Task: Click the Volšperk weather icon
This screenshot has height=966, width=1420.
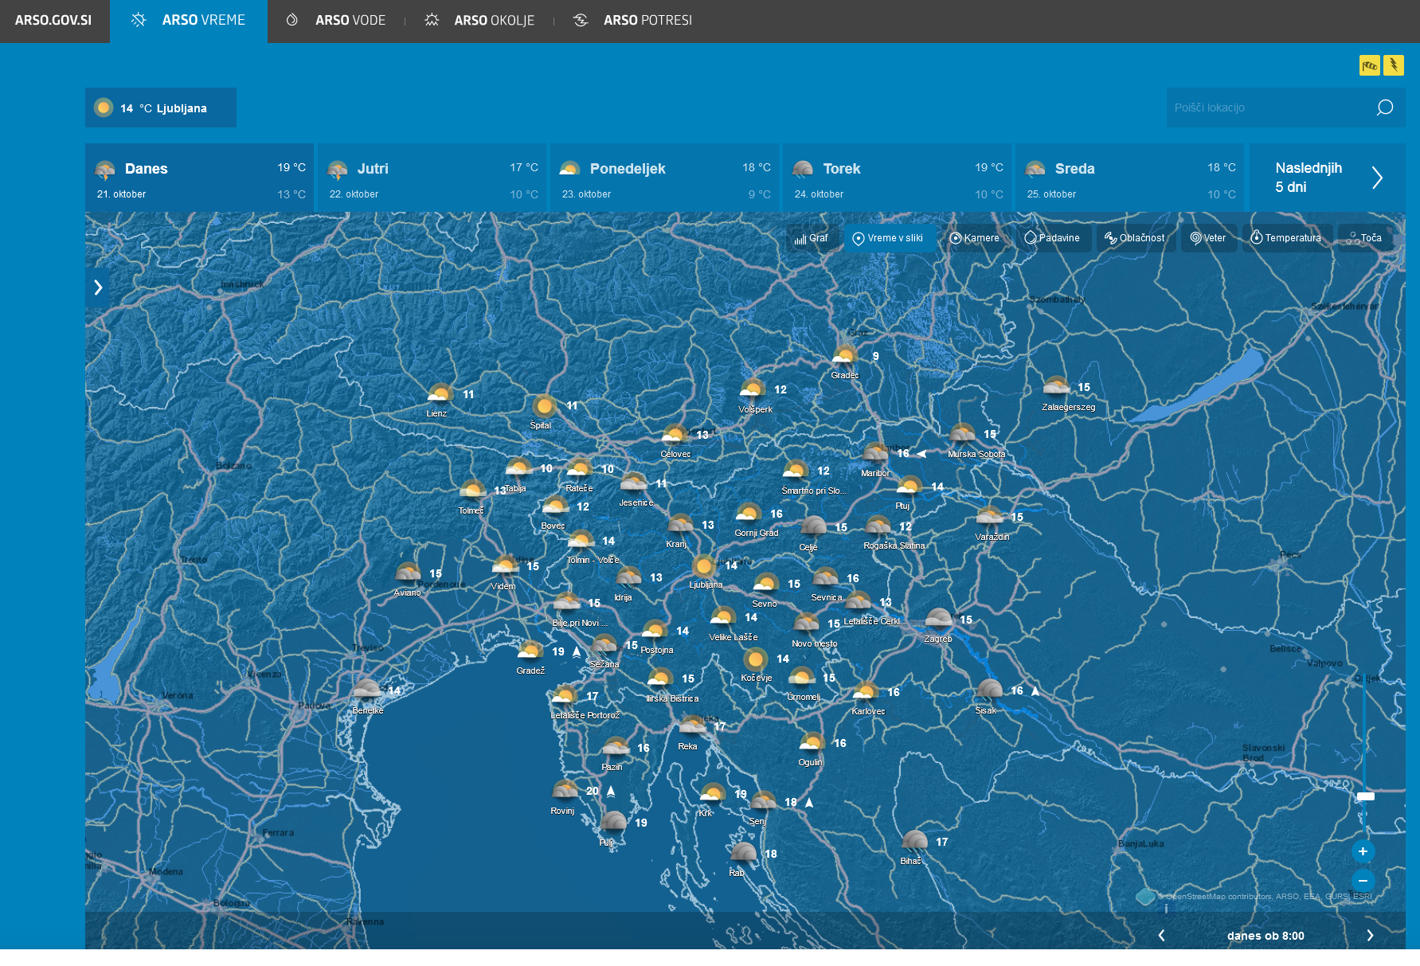Action: tap(753, 389)
